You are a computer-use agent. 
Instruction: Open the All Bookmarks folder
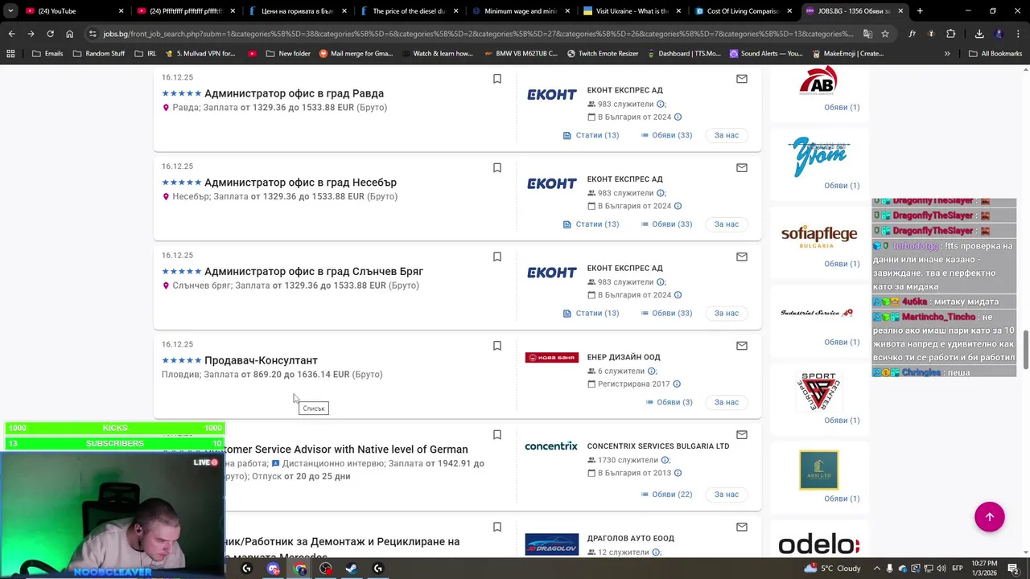point(995,54)
